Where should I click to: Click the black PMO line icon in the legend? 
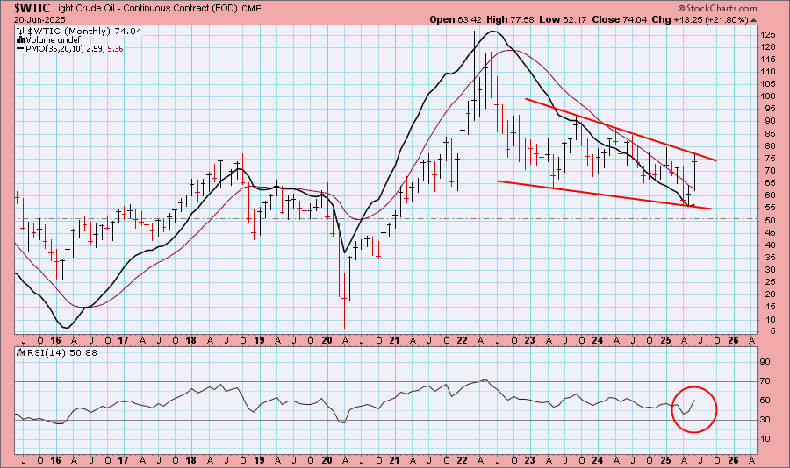[x=20, y=50]
